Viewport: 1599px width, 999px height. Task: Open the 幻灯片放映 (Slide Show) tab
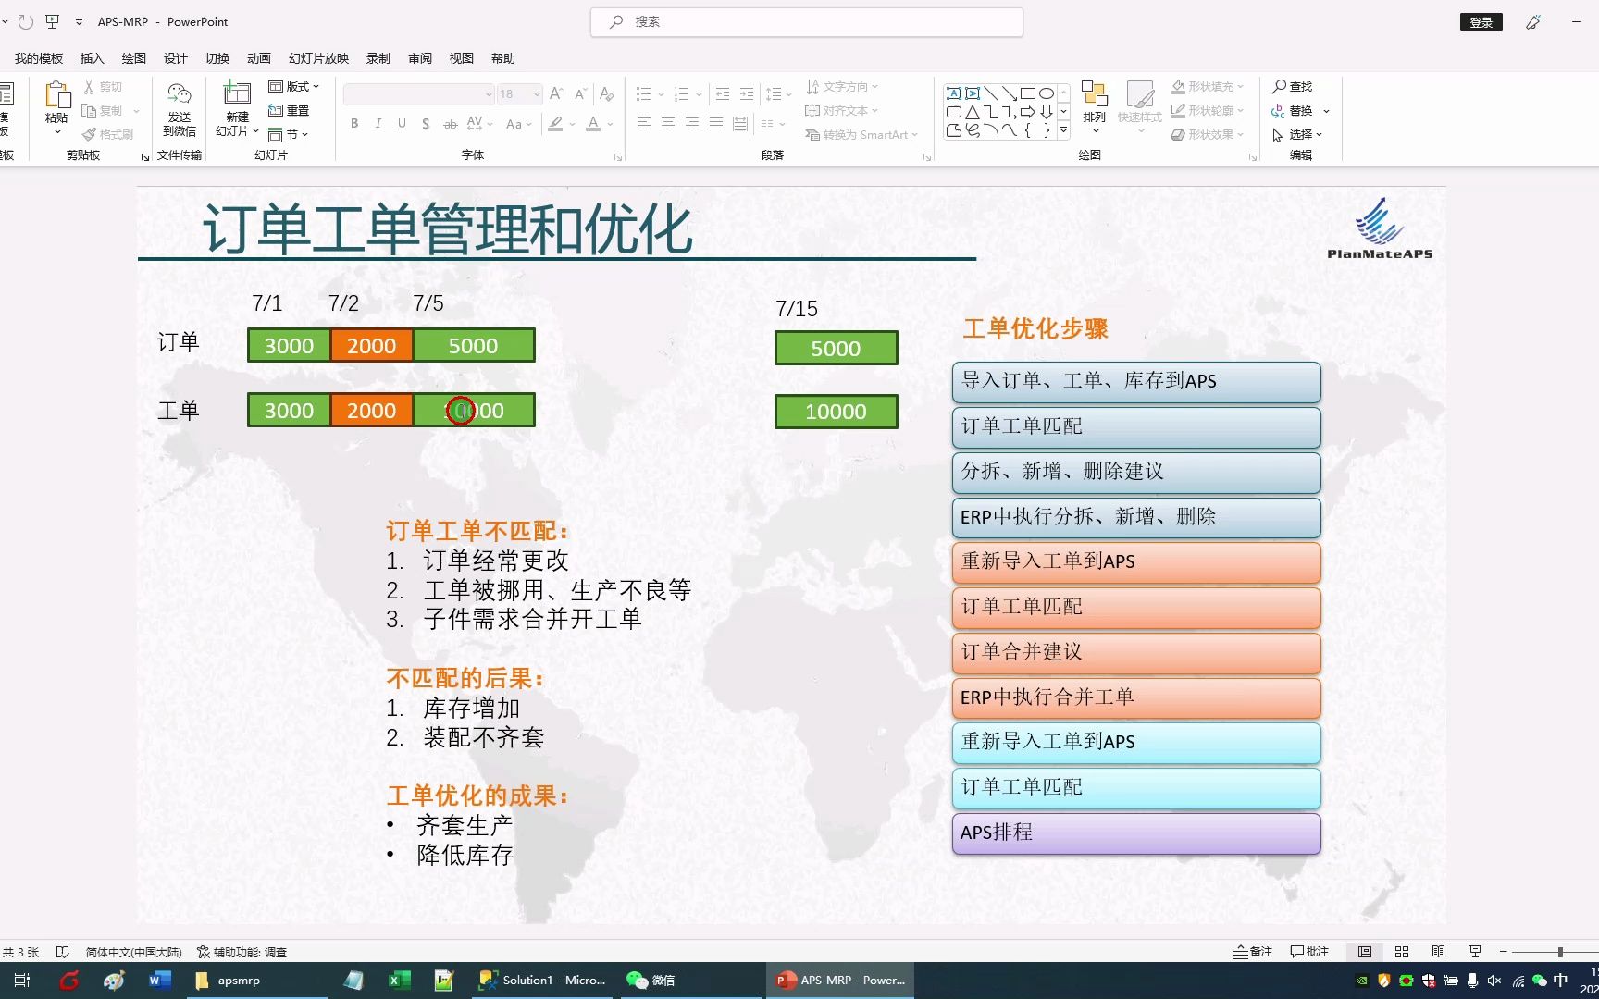[317, 58]
